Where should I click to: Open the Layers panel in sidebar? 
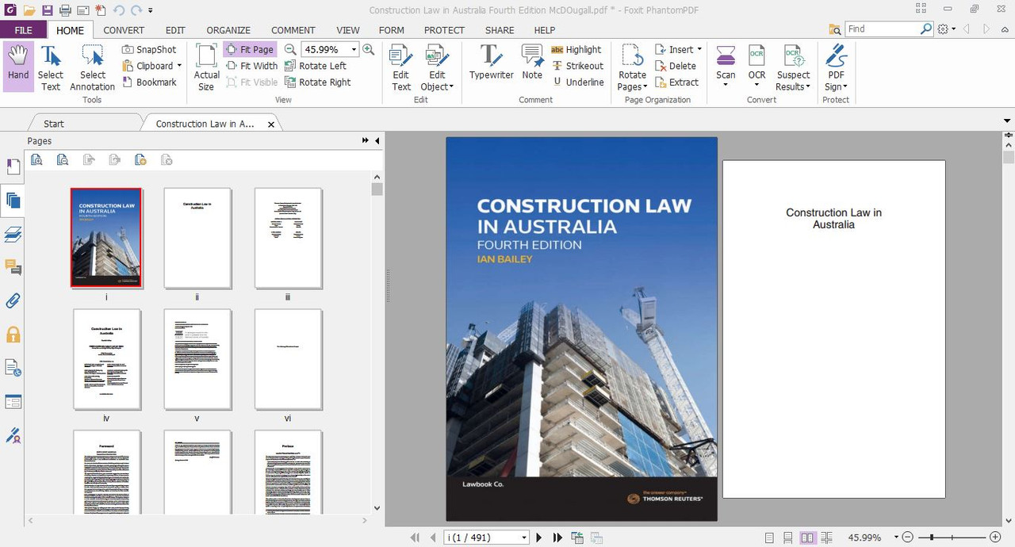[13, 234]
